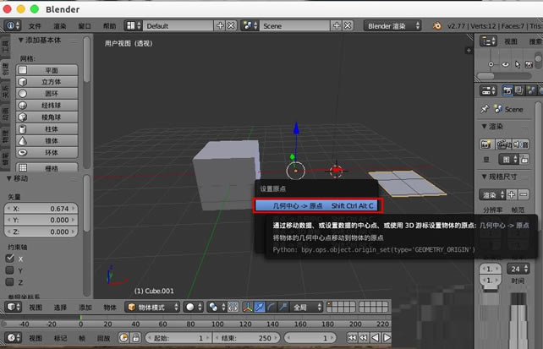The height and width of the screenshot is (349, 543).
Task: Add a Cone mesh primitive
Action: (x=47, y=141)
